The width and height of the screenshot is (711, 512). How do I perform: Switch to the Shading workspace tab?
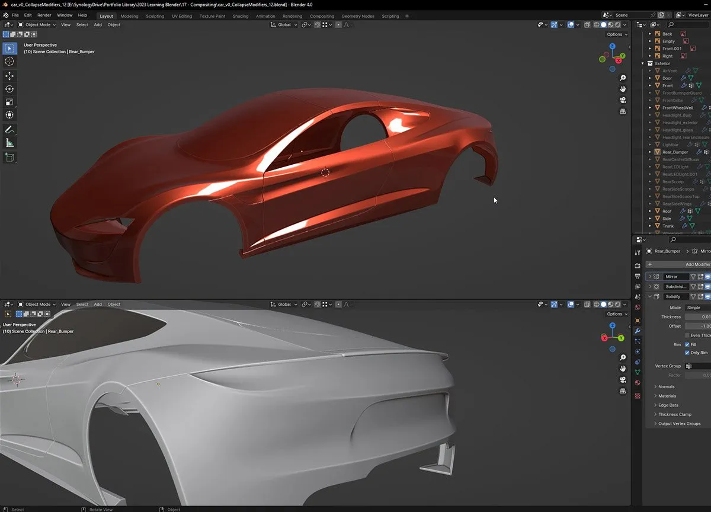click(x=241, y=16)
